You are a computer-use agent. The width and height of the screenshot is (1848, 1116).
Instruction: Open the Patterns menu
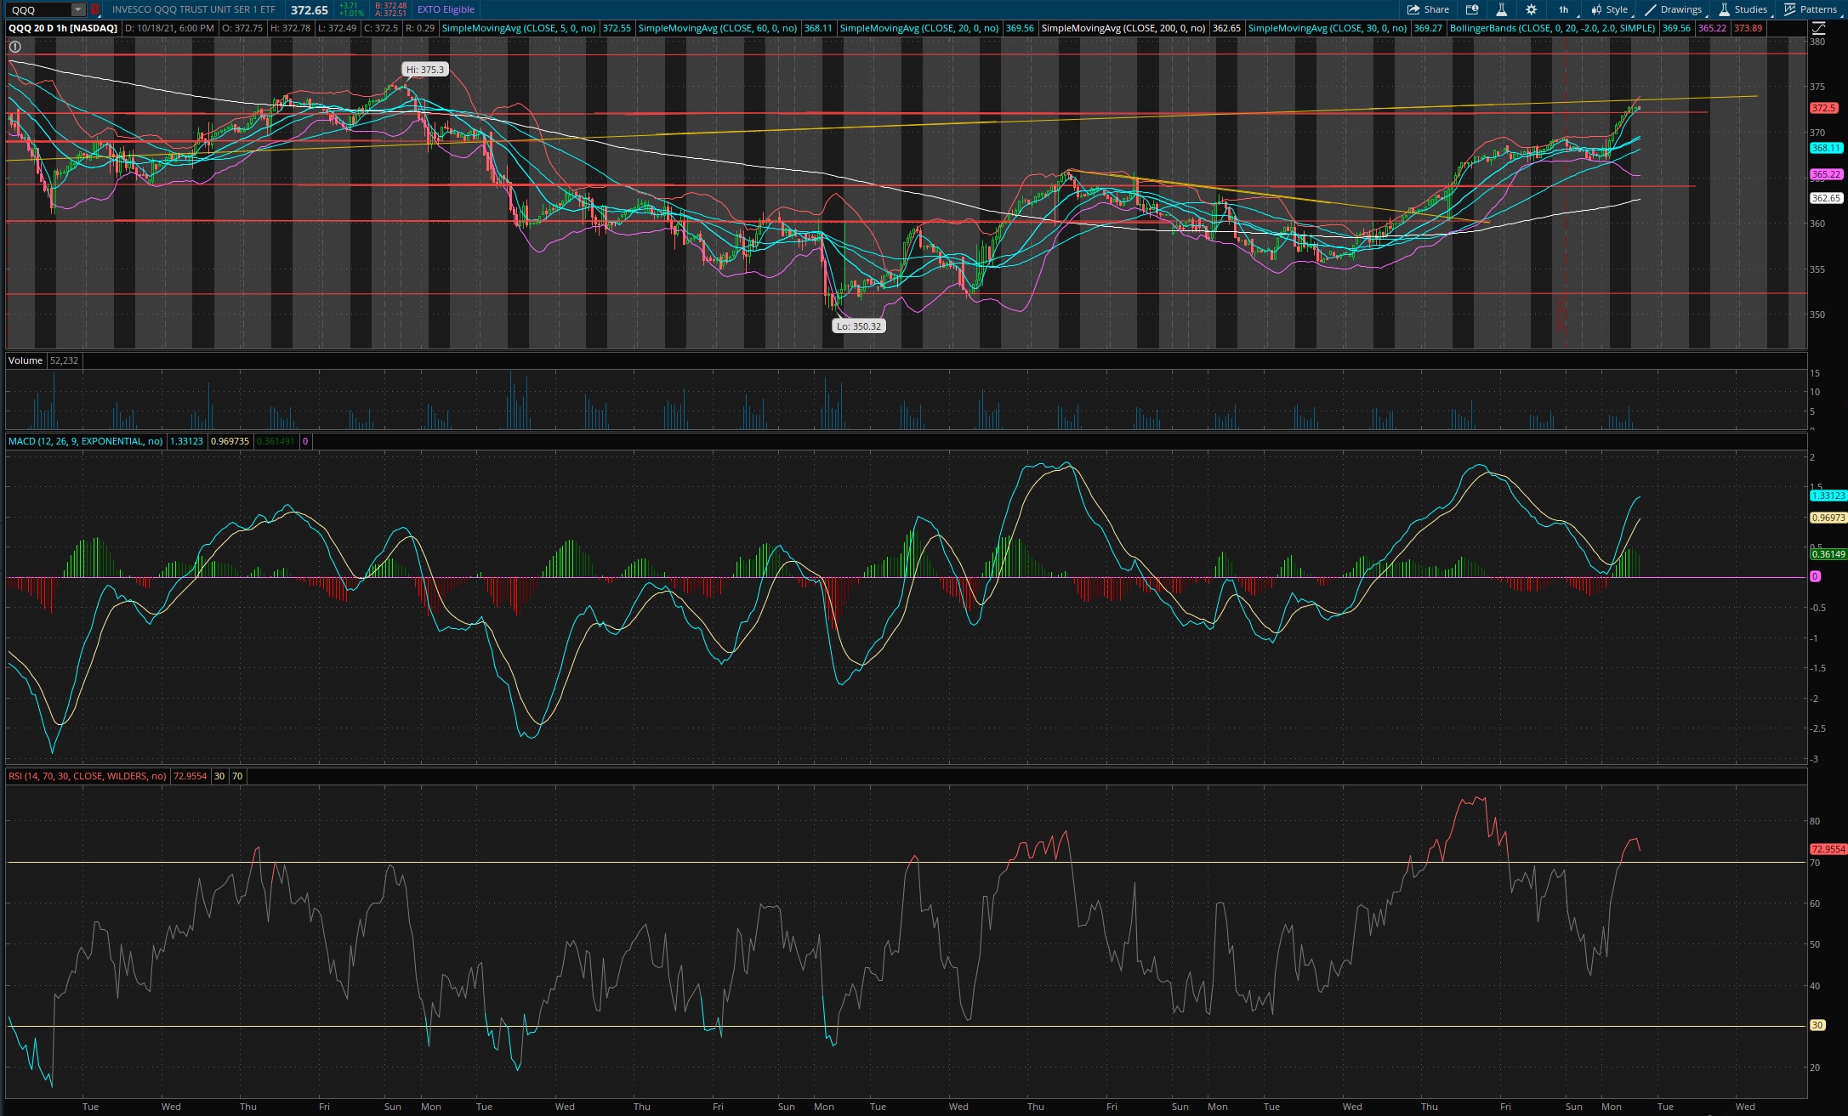(1811, 9)
